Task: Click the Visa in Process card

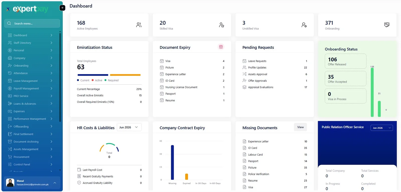Action: click(x=346, y=96)
